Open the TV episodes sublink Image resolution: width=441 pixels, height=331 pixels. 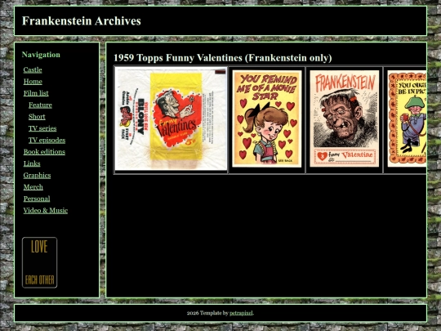coord(47,141)
